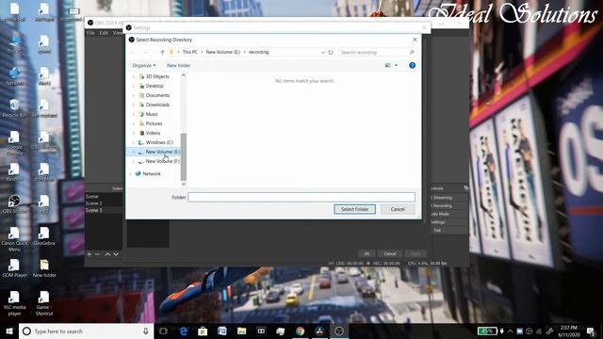Select Windows (C:) drive in tree
Viewport: 603px width, 339px height.
(x=159, y=142)
